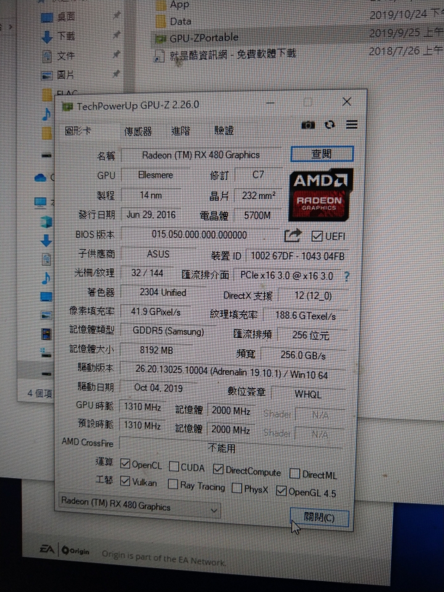Click the Origin logo at the bottom

(x=75, y=551)
